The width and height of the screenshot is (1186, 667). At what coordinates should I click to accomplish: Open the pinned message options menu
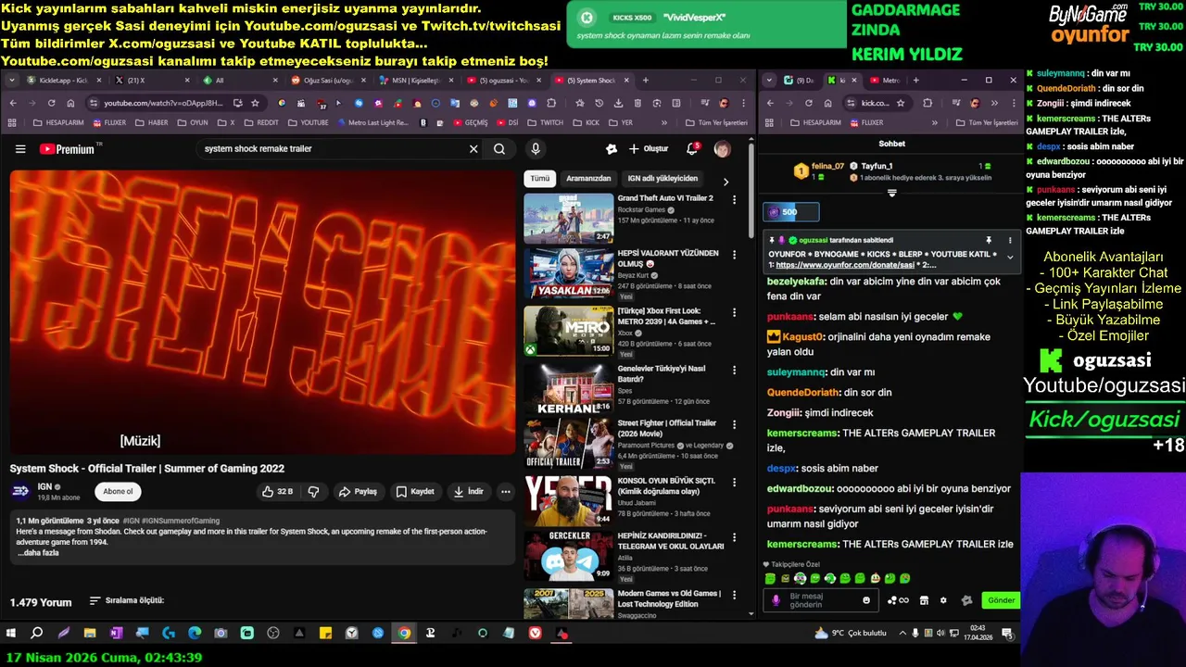point(1010,240)
